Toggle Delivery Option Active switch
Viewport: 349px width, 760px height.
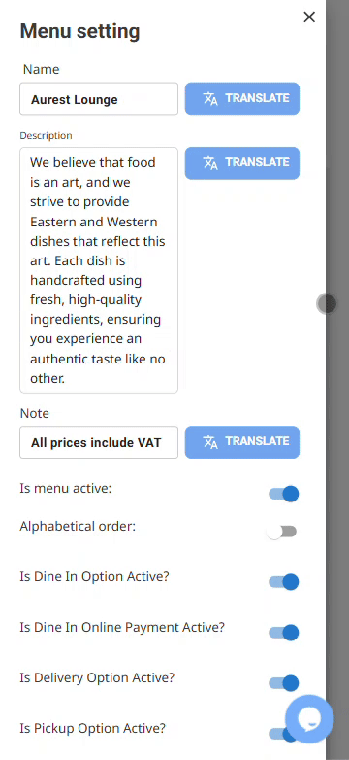click(284, 683)
